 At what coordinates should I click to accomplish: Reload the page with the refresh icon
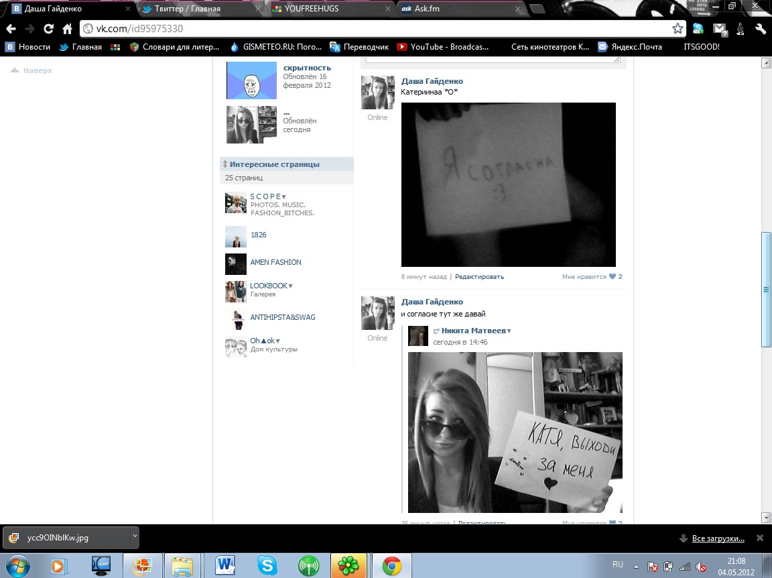pyautogui.click(x=48, y=29)
